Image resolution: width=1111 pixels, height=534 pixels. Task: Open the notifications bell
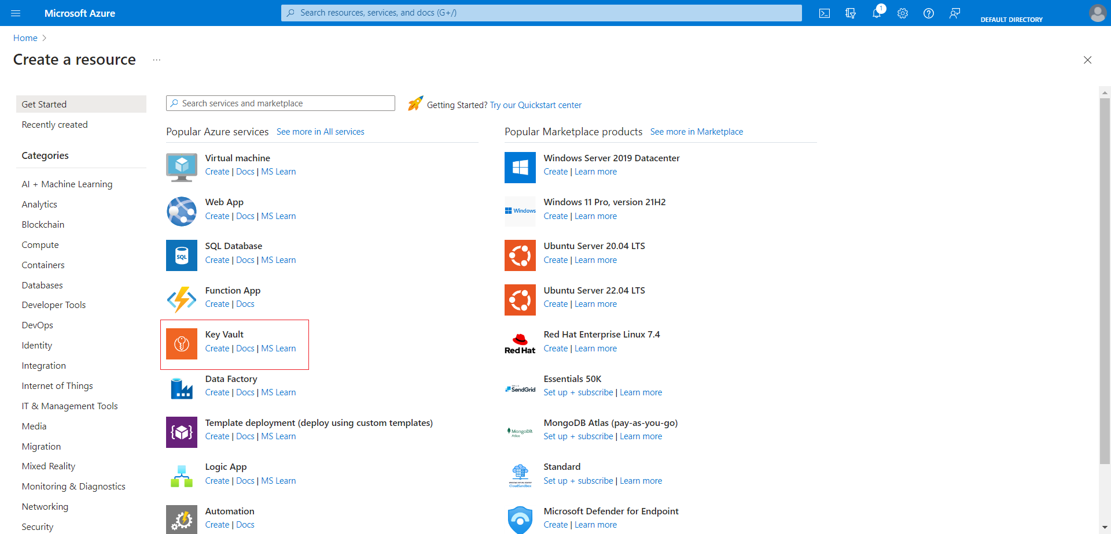(x=877, y=13)
